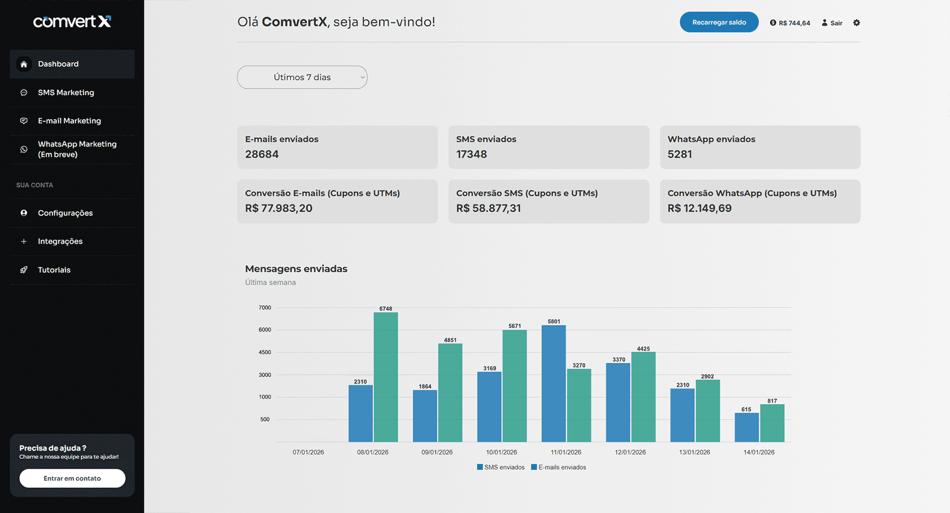Select the Dashboard home icon

[24, 64]
